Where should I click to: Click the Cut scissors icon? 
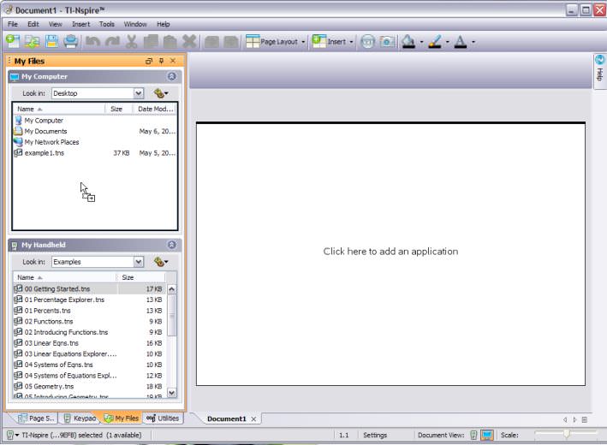click(x=132, y=41)
